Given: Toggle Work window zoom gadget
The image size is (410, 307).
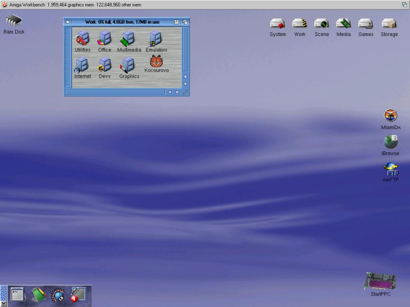Looking at the screenshot, I should pyautogui.click(x=176, y=22).
